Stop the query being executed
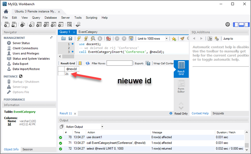Screen dimensions: 251x154 point(100,39)
